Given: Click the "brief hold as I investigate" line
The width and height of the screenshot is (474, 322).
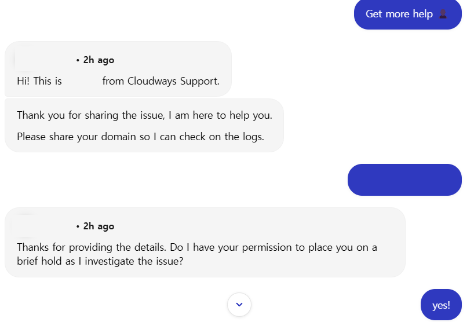Looking at the screenshot, I should point(100,261).
